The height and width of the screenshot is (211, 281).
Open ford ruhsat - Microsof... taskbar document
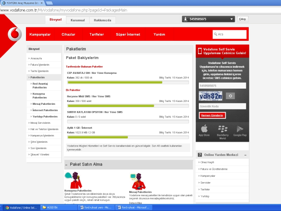click(x=134, y=207)
